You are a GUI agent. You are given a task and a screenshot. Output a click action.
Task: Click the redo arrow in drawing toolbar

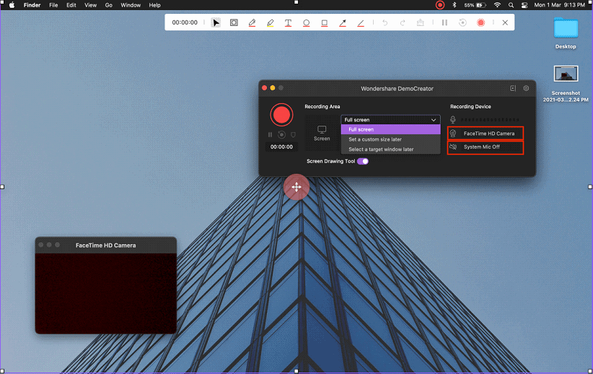tap(403, 22)
